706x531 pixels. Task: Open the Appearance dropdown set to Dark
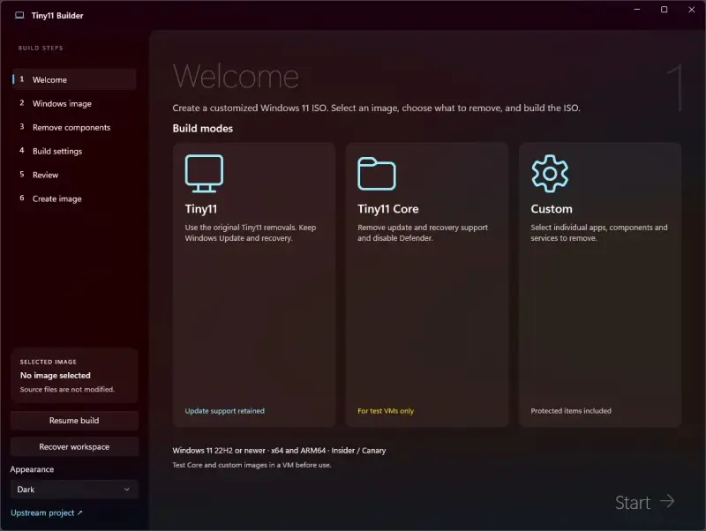tap(74, 490)
